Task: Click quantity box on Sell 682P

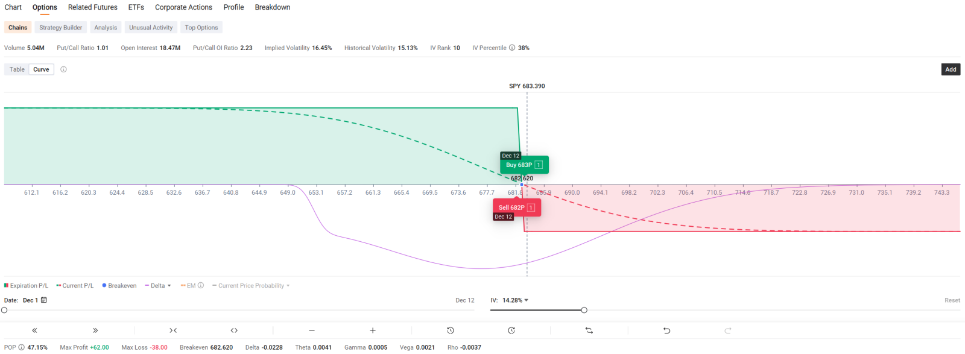Action: (531, 207)
